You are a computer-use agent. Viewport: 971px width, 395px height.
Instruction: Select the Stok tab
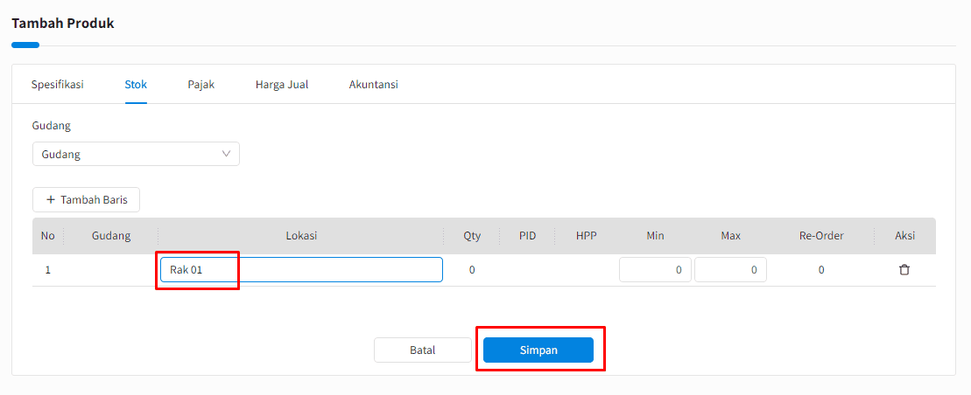point(136,85)
